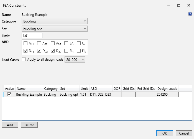Click the Grid IDs column header

pos(129,89)
